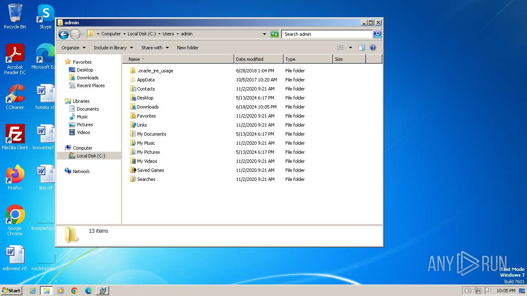Sort by the Size column
Image resolution: width=527 pixels, height=296 pixels.
(x=349, y=59)
